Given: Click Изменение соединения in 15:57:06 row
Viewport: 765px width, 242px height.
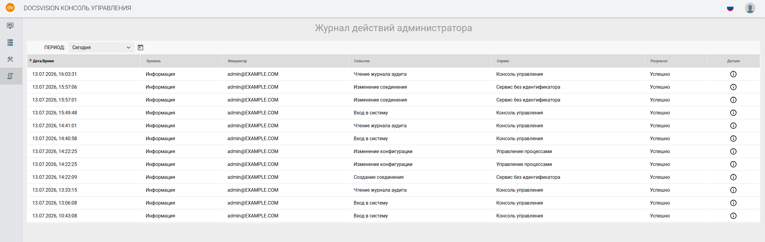Looking at the screenshot, I should coord(380,87).
